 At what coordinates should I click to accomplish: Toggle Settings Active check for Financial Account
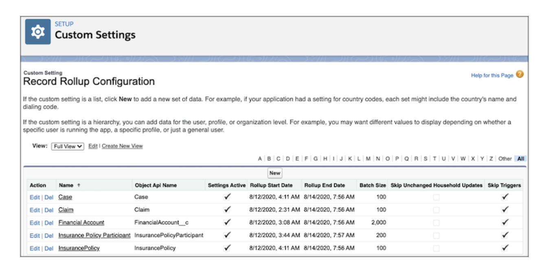tap(228, 222)
